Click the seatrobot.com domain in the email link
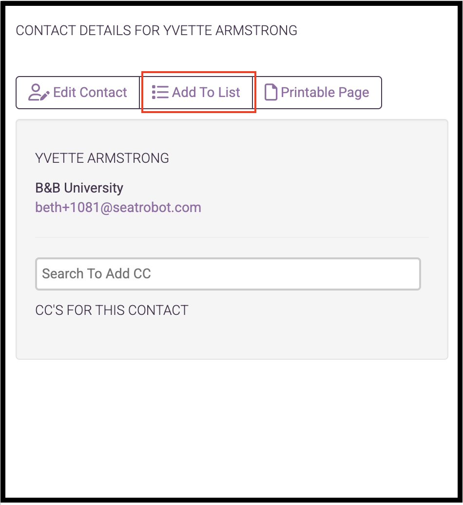The image size is (463, 505). click(157, 208)
